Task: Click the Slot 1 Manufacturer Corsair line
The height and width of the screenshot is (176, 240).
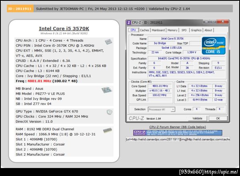Action: (x=40, y=144)
